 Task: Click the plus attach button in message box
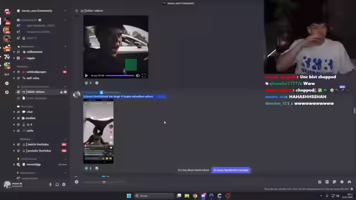77,182
